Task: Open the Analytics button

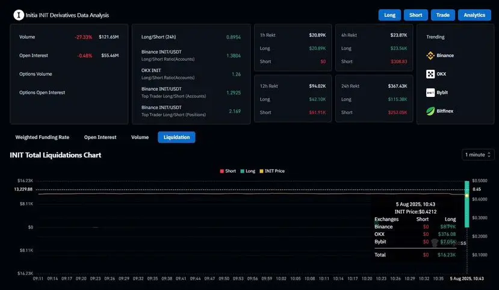Action: (474, 15)
